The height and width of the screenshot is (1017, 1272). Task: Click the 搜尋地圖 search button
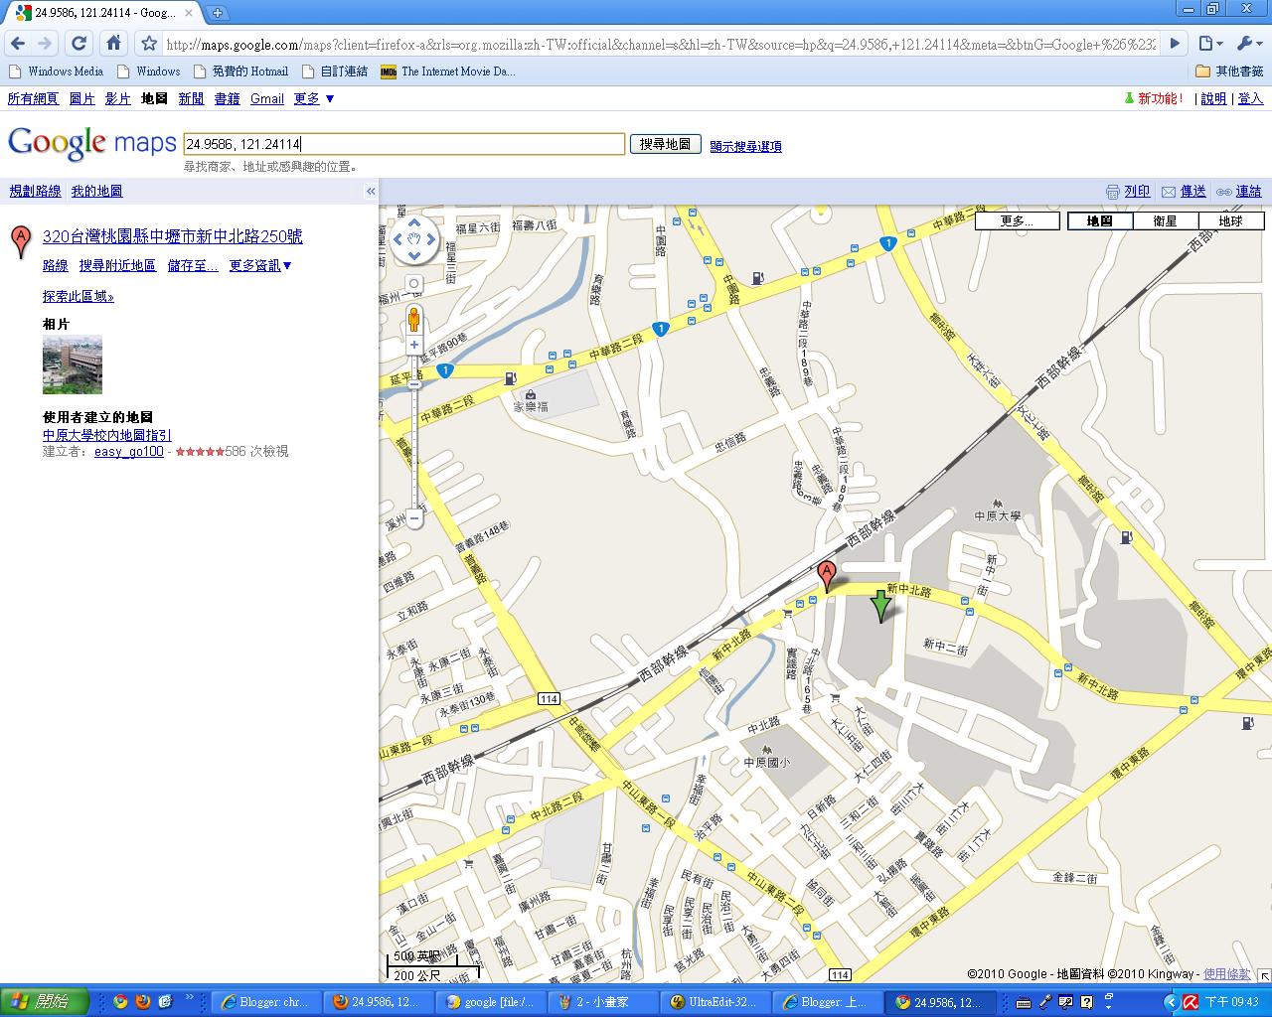coord(665,144)
